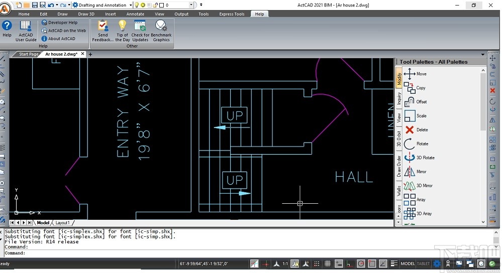The image size is (502, 273).
Task: Click the coordinates readout in status bar
Action: [x=204, y=264]
